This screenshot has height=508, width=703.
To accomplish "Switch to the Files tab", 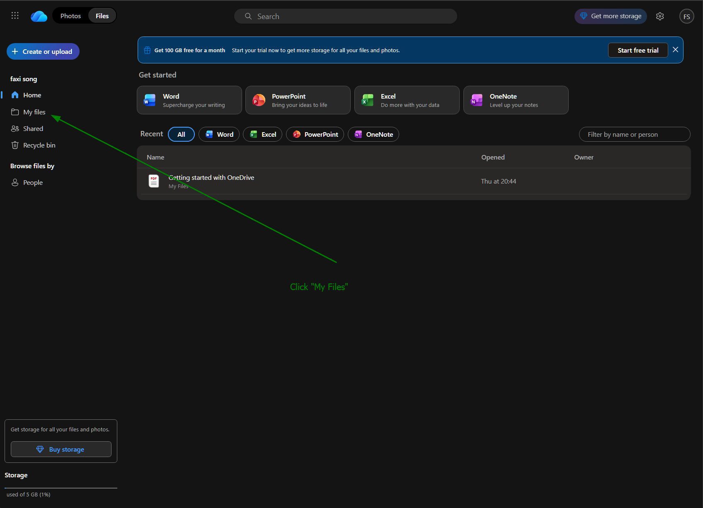I will [x=102, y=16].
